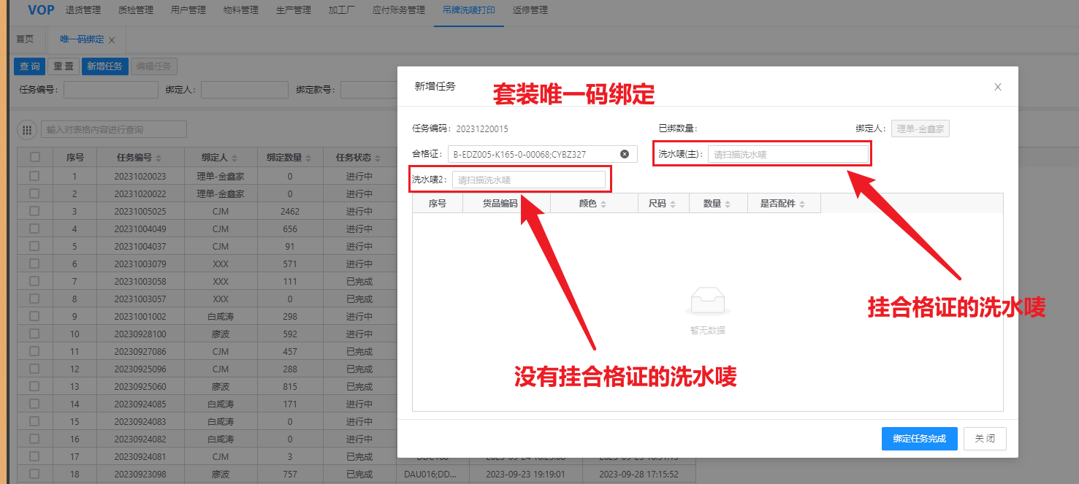Select the checkbox for row 10
This screenshot has width=1079, height=484.
tap(35, 334)
